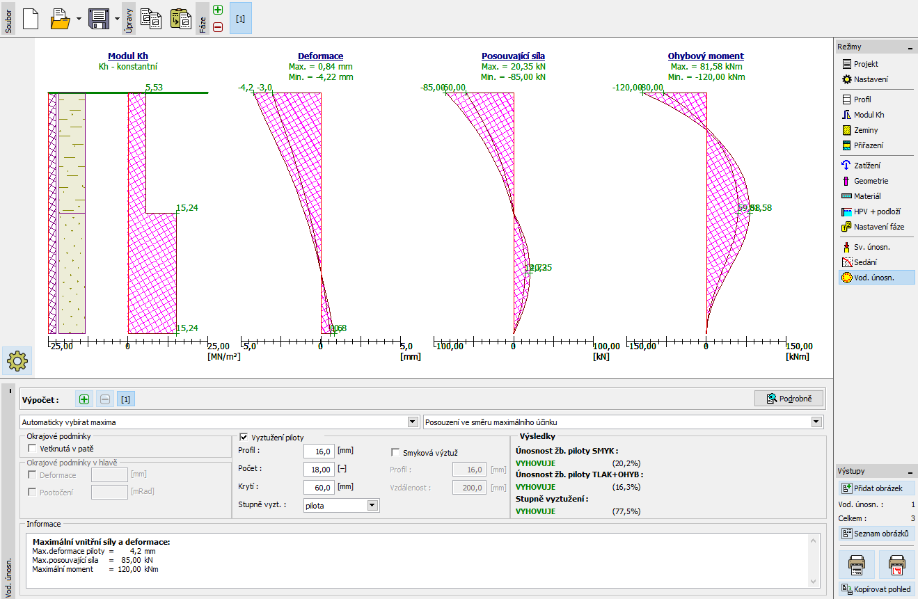Select stage [1] in top toolbar

241,19
